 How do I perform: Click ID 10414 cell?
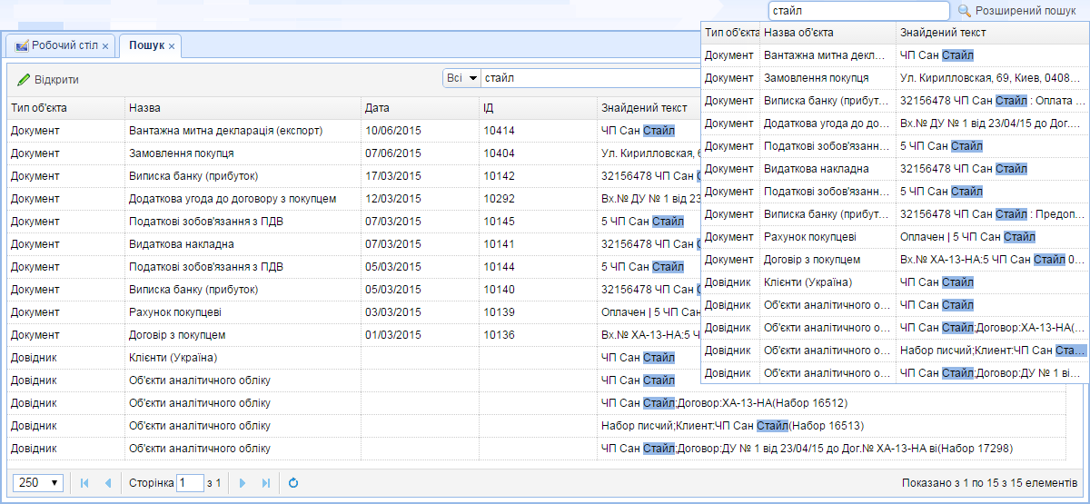coord(538,131)
